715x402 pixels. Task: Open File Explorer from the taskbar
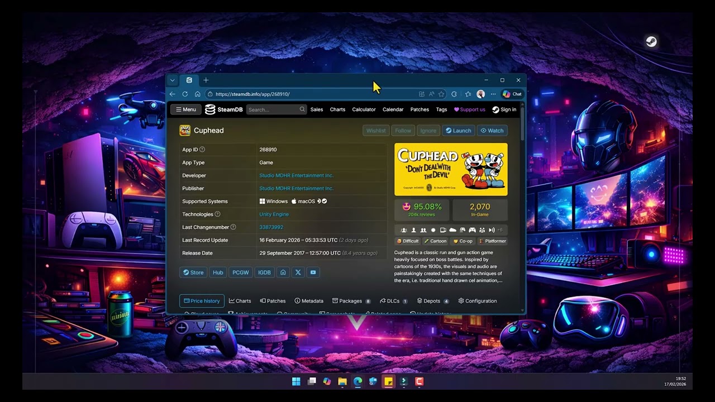[x=342, y=381]
